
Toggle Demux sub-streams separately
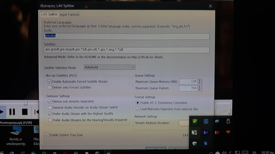(x=50, y=101)
